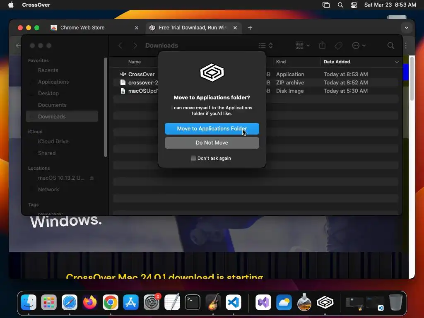The image size is (424, 318).
Task: Click Chrome back arrow behind Finder
Action: 18,46
